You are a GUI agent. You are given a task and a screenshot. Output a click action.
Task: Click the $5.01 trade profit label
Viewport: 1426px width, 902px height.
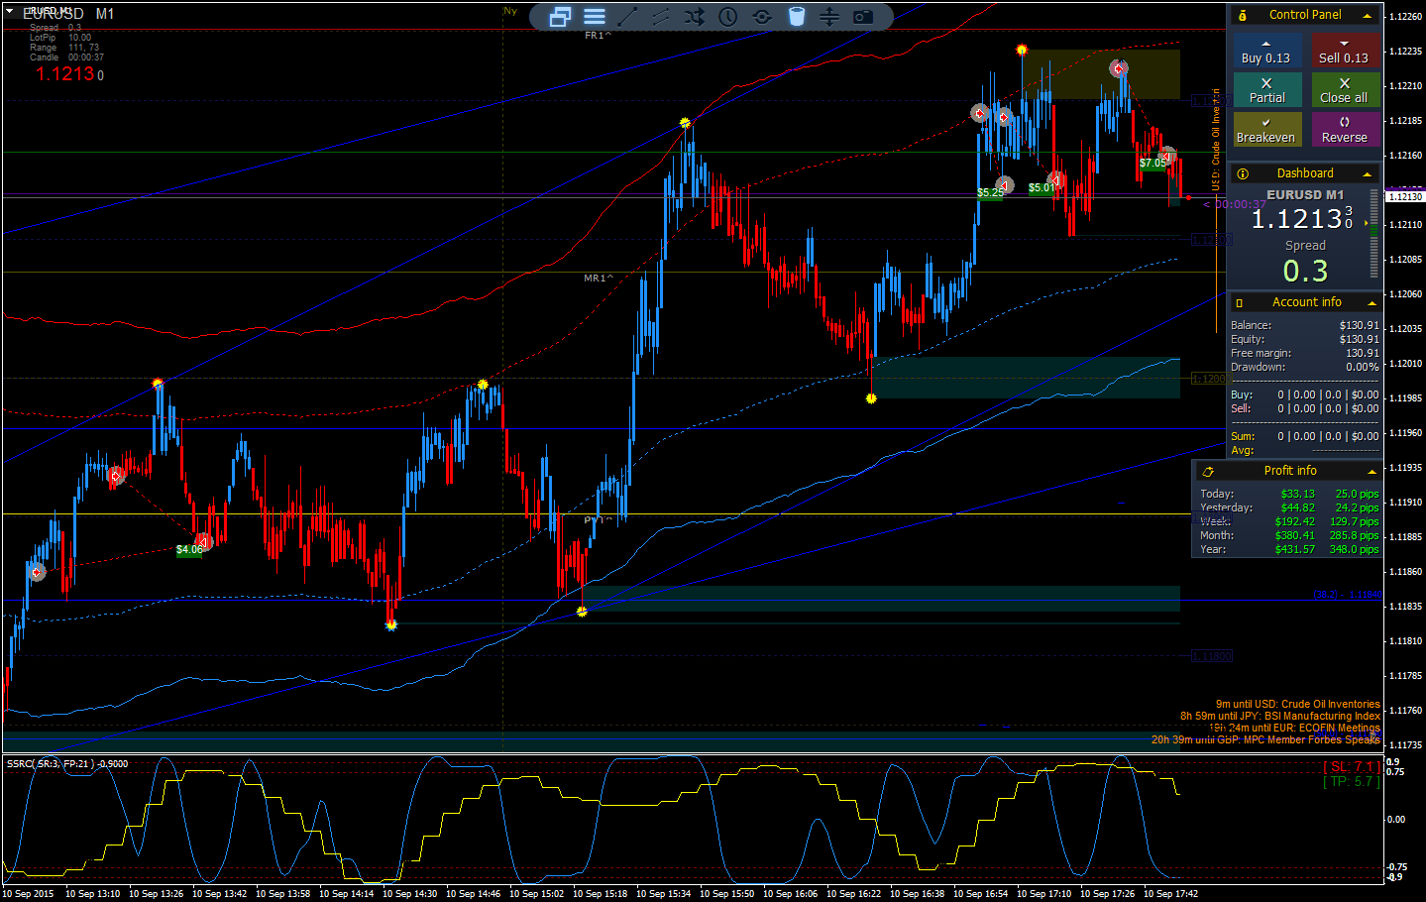click(x=1041, y=188)
